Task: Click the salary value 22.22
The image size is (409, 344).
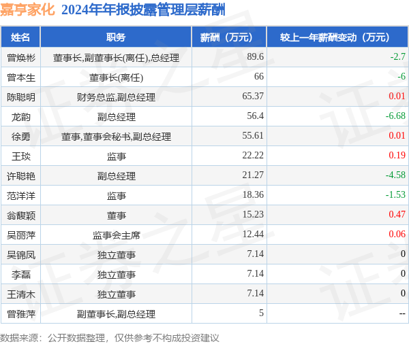Action: click(x=253, y=155)
